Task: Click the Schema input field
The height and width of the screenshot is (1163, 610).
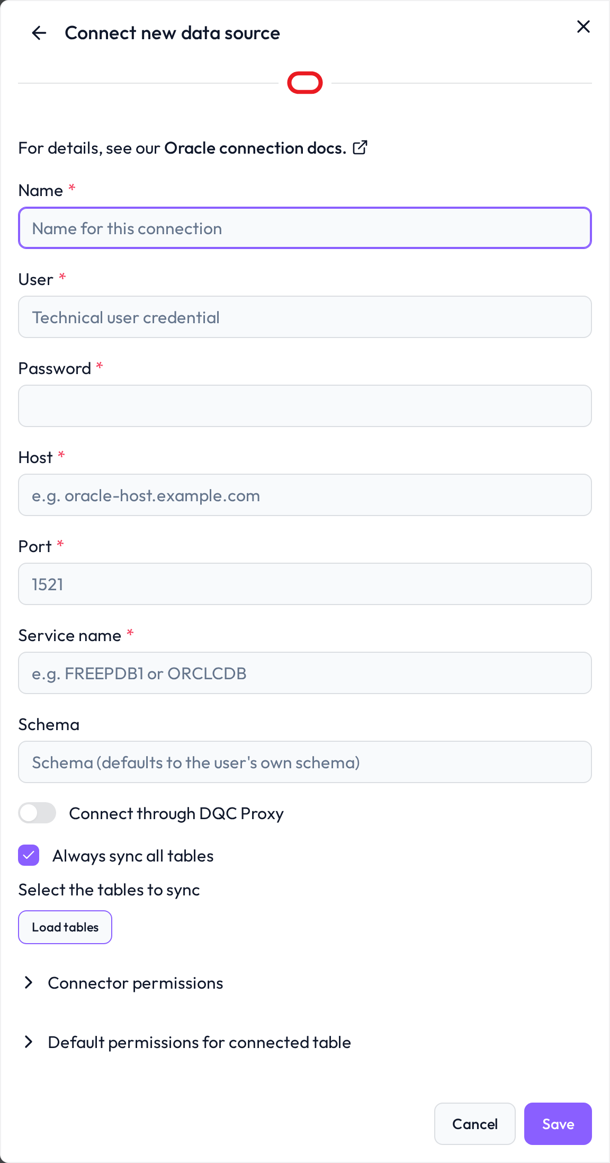Action: (x=305, y=762)
